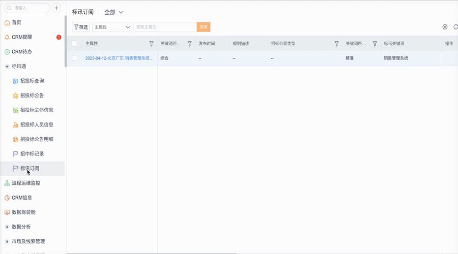This screenshot has width=458, height=254.
Task: Click the 标讯关键词 column header
Action: [x=394, y=44]
